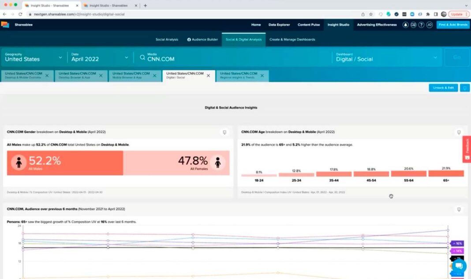The height and width of the screenshot is (279, 471).
Task: Click the icon between the bell and help icons
Action: pyautogui.click(x=414, y=25)
